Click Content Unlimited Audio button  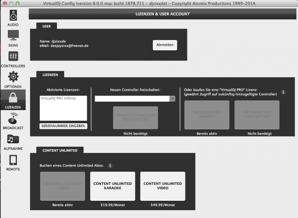[63, 186]
